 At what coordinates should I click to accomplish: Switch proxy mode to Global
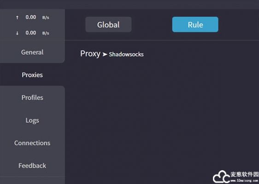(x=108, y=24)
